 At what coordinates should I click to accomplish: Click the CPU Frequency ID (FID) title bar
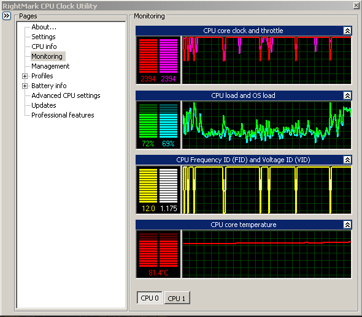point(243,160)
